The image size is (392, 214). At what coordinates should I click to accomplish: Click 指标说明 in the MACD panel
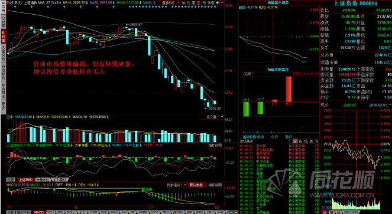tap(215, 185)
